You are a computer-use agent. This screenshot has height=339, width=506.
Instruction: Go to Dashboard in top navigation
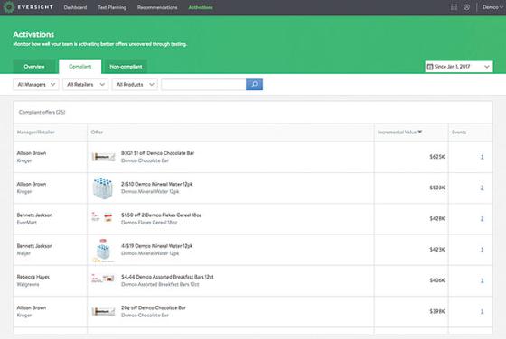(75, 7)
